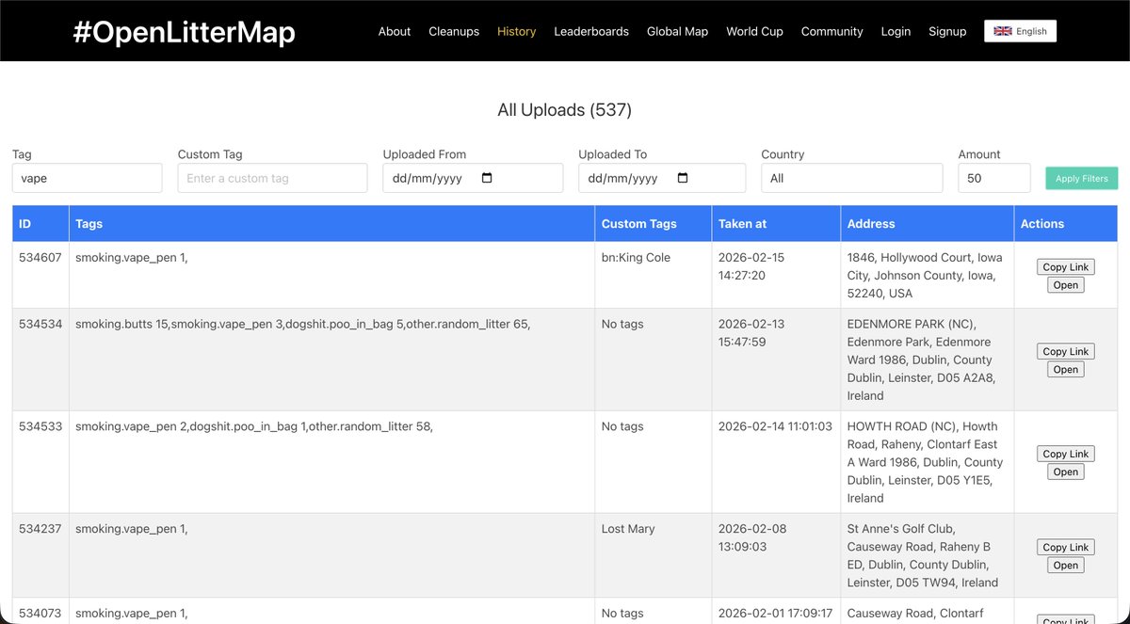The image size is (1130, 624).
Task: Apply Filters button
Action: pyautogui.click(x=1081, y=178)
